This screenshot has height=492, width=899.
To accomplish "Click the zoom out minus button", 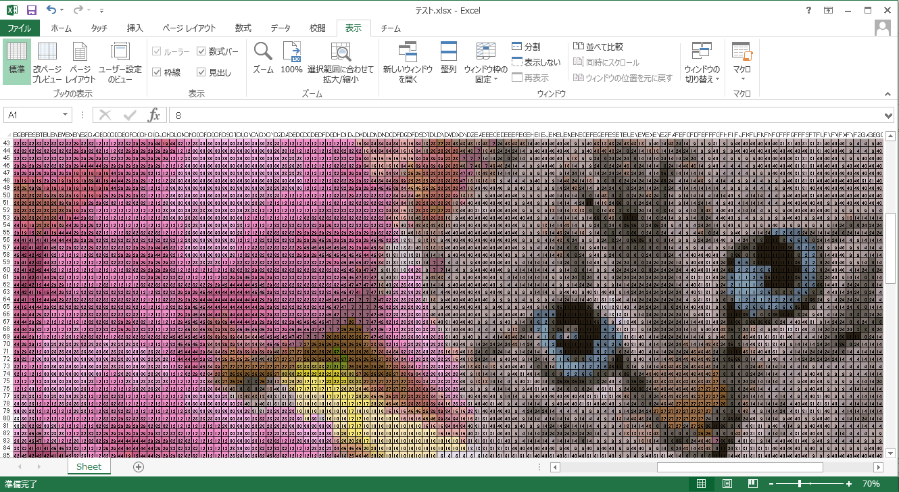I will coord(770,484).
